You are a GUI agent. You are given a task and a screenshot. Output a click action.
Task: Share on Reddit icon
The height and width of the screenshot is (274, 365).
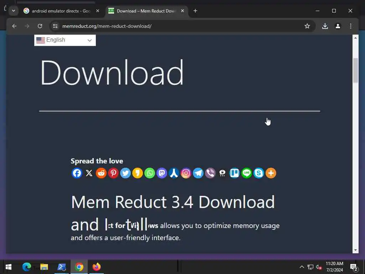tap(101, 173)
